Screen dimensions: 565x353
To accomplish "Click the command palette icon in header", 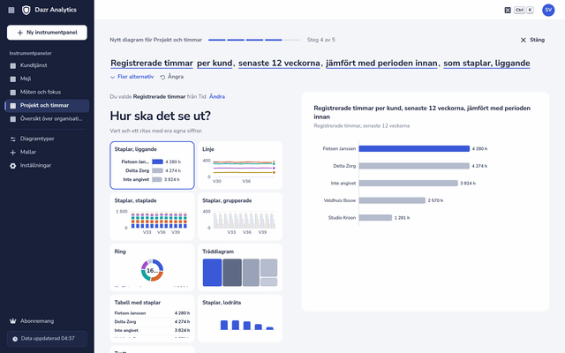I will (x=508, y=10).
